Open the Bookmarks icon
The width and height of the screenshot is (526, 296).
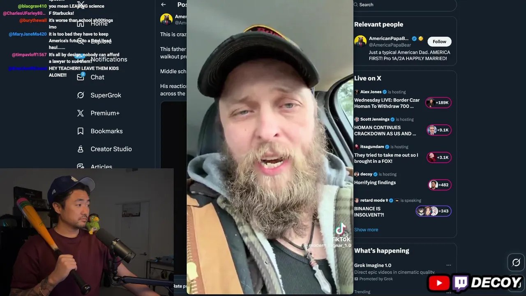coord(81,131)
